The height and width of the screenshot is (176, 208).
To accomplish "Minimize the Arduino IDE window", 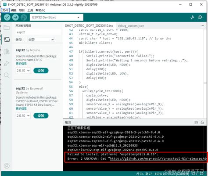I will click(180, 4).
